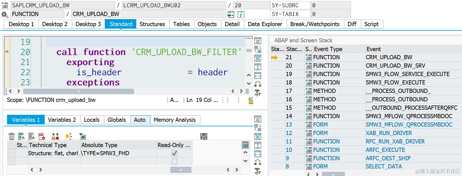The height and width of the screenshot is (176, 462).
Task: Select the Locals tab
Action: [x=92, y=120]
